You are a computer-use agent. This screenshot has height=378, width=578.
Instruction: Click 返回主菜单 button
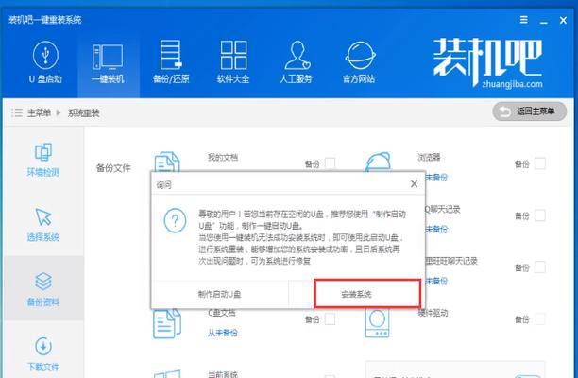pyautogui.click(x=529, y=112)
